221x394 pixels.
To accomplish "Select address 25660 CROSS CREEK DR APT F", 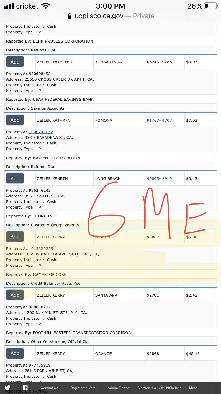I will coord(50,79).
